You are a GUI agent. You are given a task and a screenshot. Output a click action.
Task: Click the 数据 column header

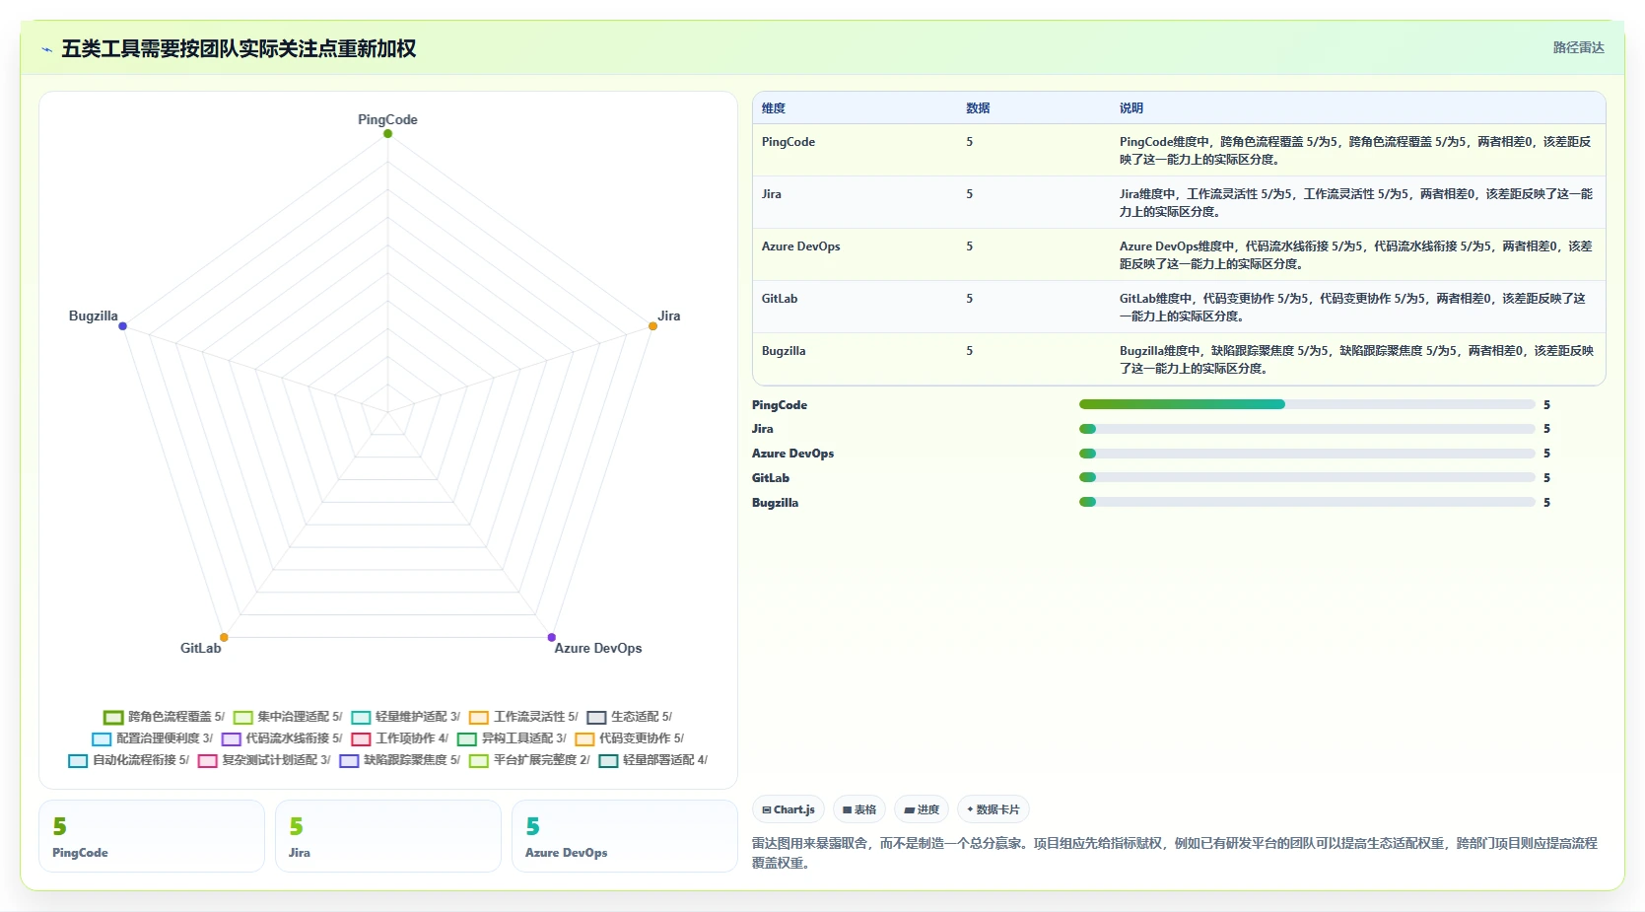[978, 108]
